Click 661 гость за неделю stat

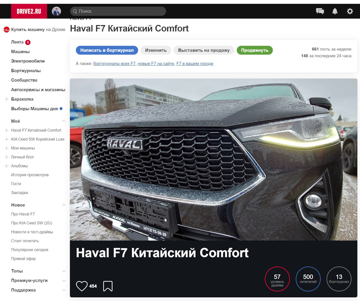tap(331, 49)
